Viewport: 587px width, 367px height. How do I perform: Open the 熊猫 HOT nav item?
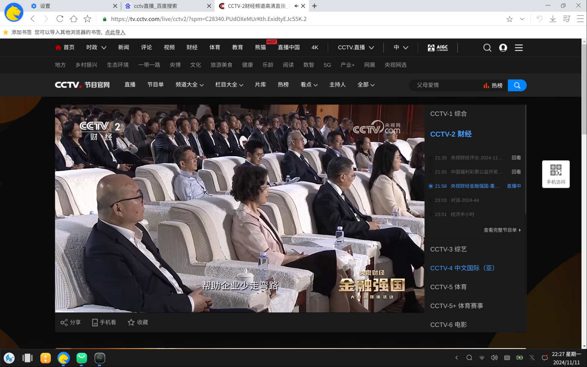(x=261, y=47)
